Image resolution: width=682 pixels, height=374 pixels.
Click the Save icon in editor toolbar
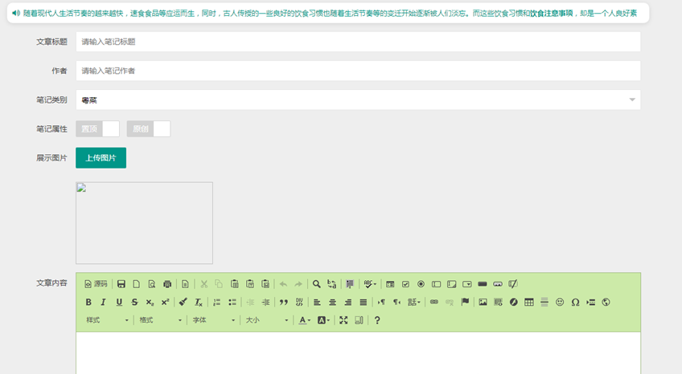click(x=121, y=284)
